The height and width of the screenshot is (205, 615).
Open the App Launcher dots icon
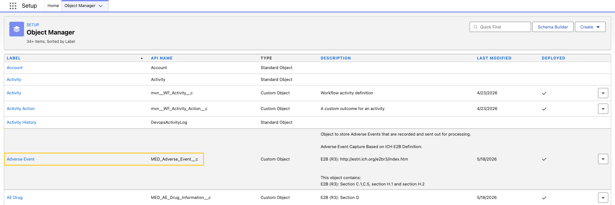[13, 6]
